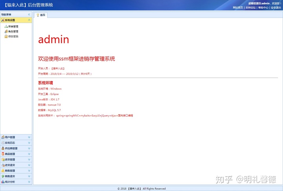This screenshot has height=191, width=283.
Task: Click the wrench icon beside 系统设置
Action: [3, 20]
